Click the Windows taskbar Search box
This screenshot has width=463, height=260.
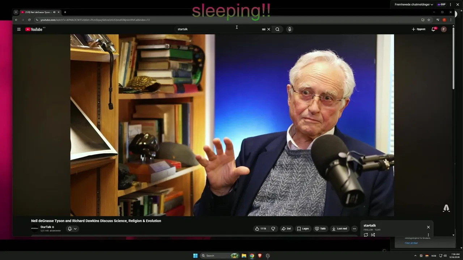click(220, 256)
